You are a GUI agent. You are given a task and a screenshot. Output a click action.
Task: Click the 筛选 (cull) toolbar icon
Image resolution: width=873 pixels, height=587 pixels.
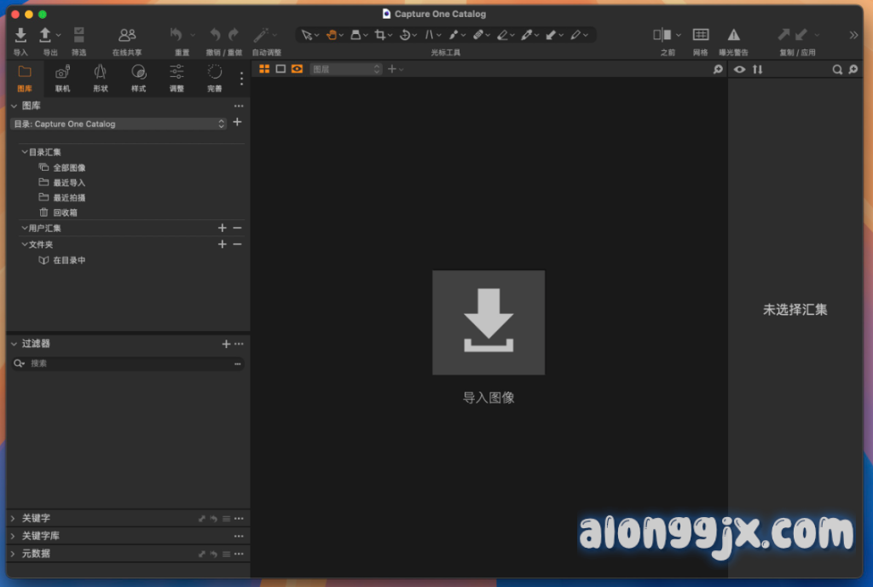[78, 35]
